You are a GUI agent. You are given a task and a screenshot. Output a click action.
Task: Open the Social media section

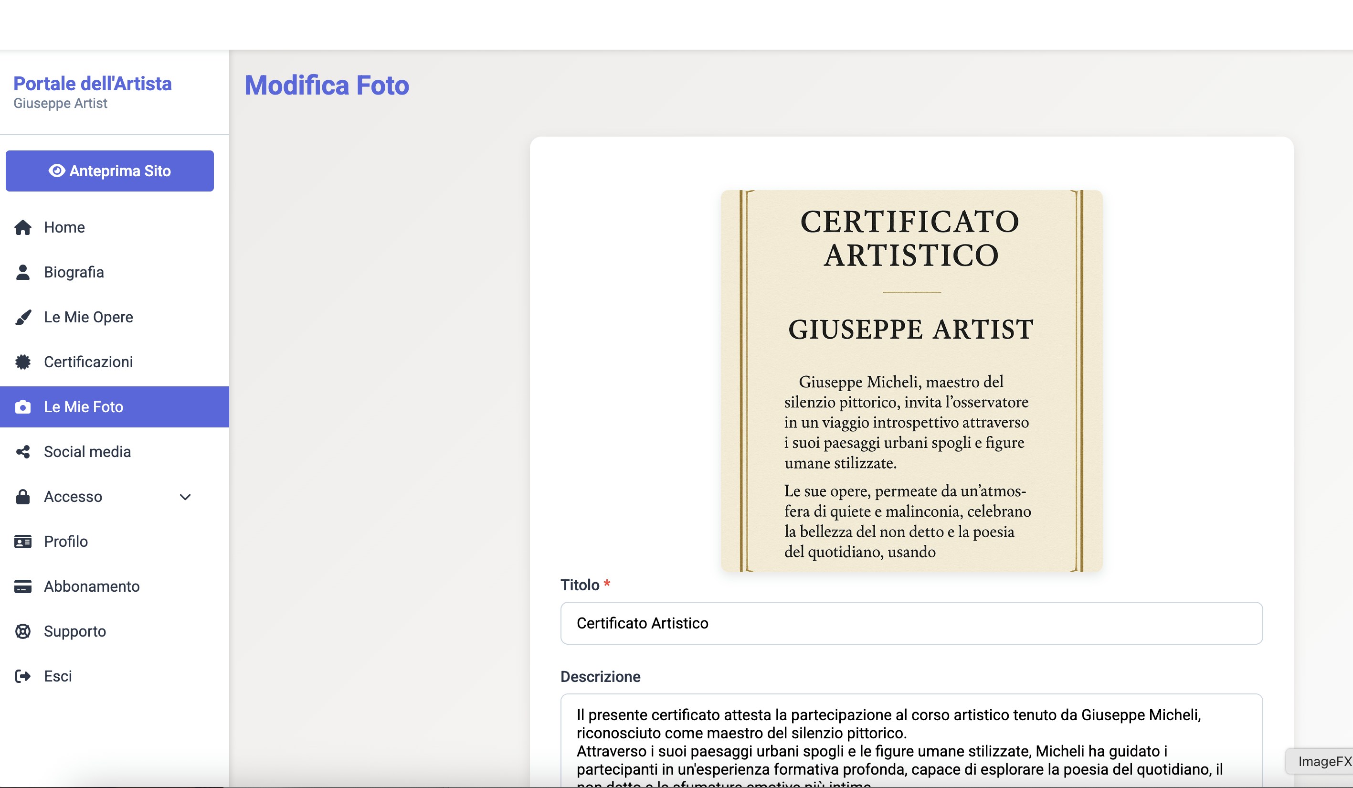[x=115, y=452]
